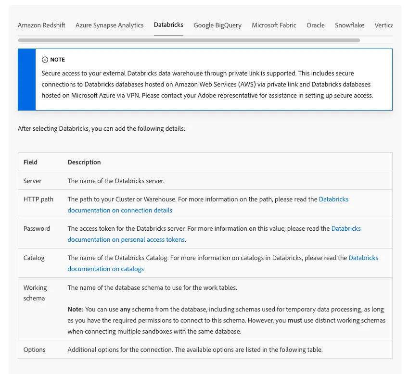The image size is (409, 374).
Task: Switch to the Snowflake tab
Action: click(349, 25)
